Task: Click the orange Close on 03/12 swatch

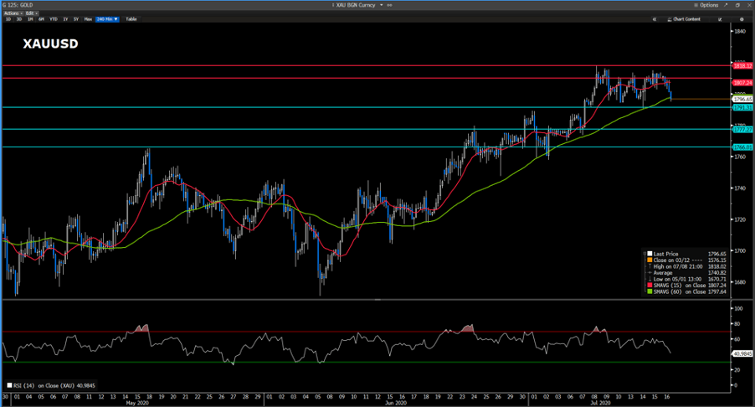Action: [650, 260]
